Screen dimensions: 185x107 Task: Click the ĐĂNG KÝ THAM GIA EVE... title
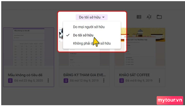[x=85, y=75]
